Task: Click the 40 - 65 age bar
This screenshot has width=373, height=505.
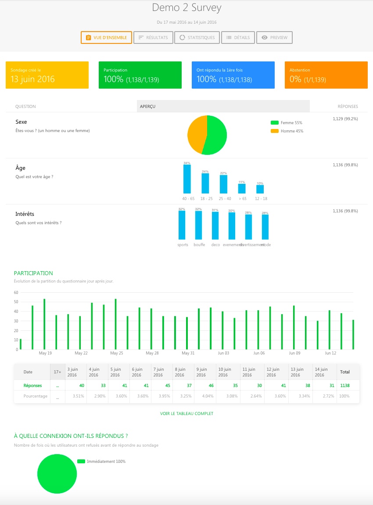Action: [x=187, y=179]
